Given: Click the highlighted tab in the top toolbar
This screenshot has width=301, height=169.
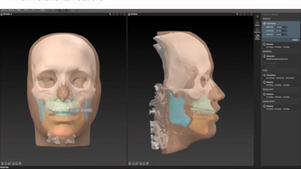Looking at the screenshot, I should coord(63,10).
